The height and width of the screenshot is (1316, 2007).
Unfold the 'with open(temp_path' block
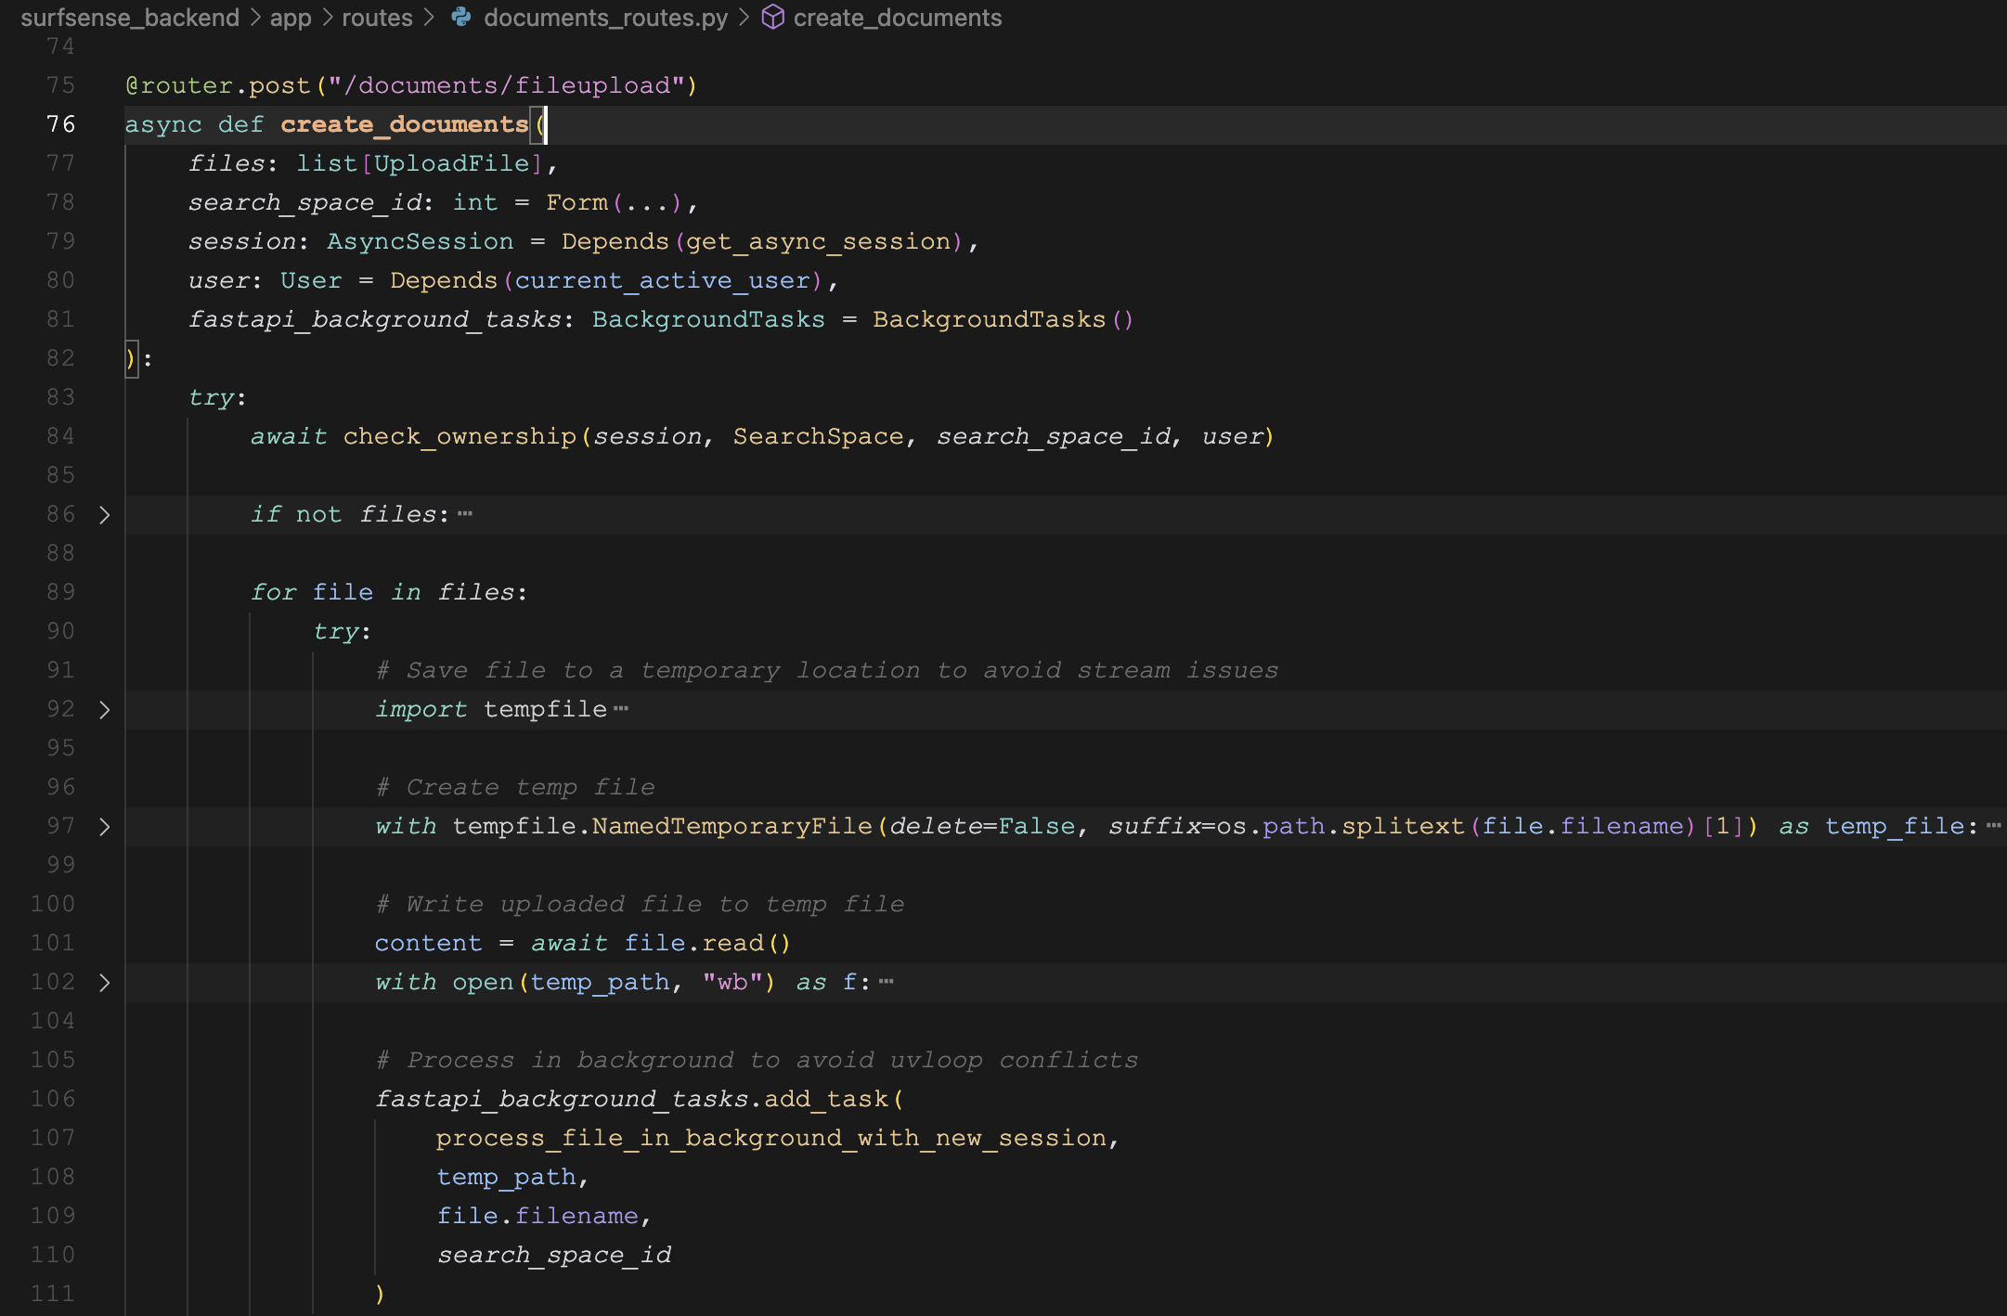click(x=105, y=983)
